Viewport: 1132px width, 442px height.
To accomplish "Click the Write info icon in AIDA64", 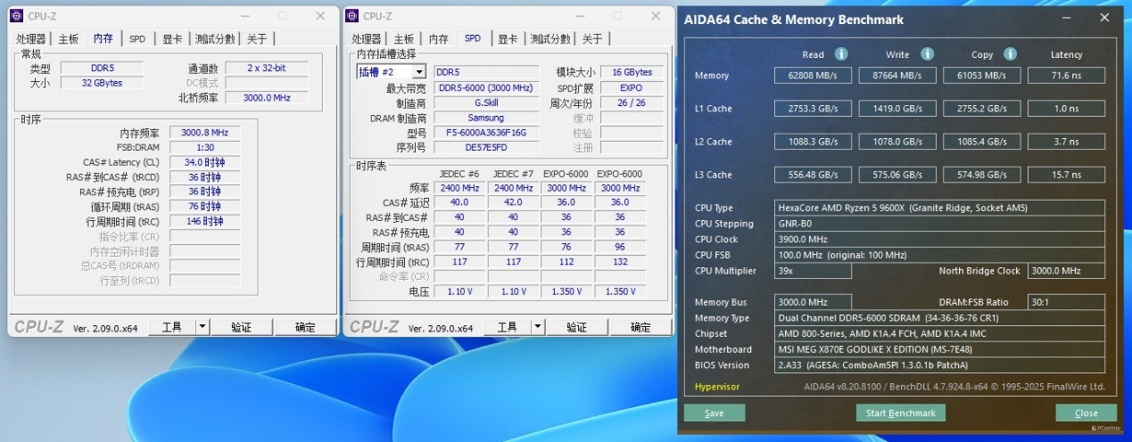I will [927, 54].
